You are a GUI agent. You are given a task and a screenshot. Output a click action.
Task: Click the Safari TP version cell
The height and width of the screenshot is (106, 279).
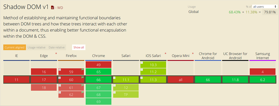tap(126, 95)
